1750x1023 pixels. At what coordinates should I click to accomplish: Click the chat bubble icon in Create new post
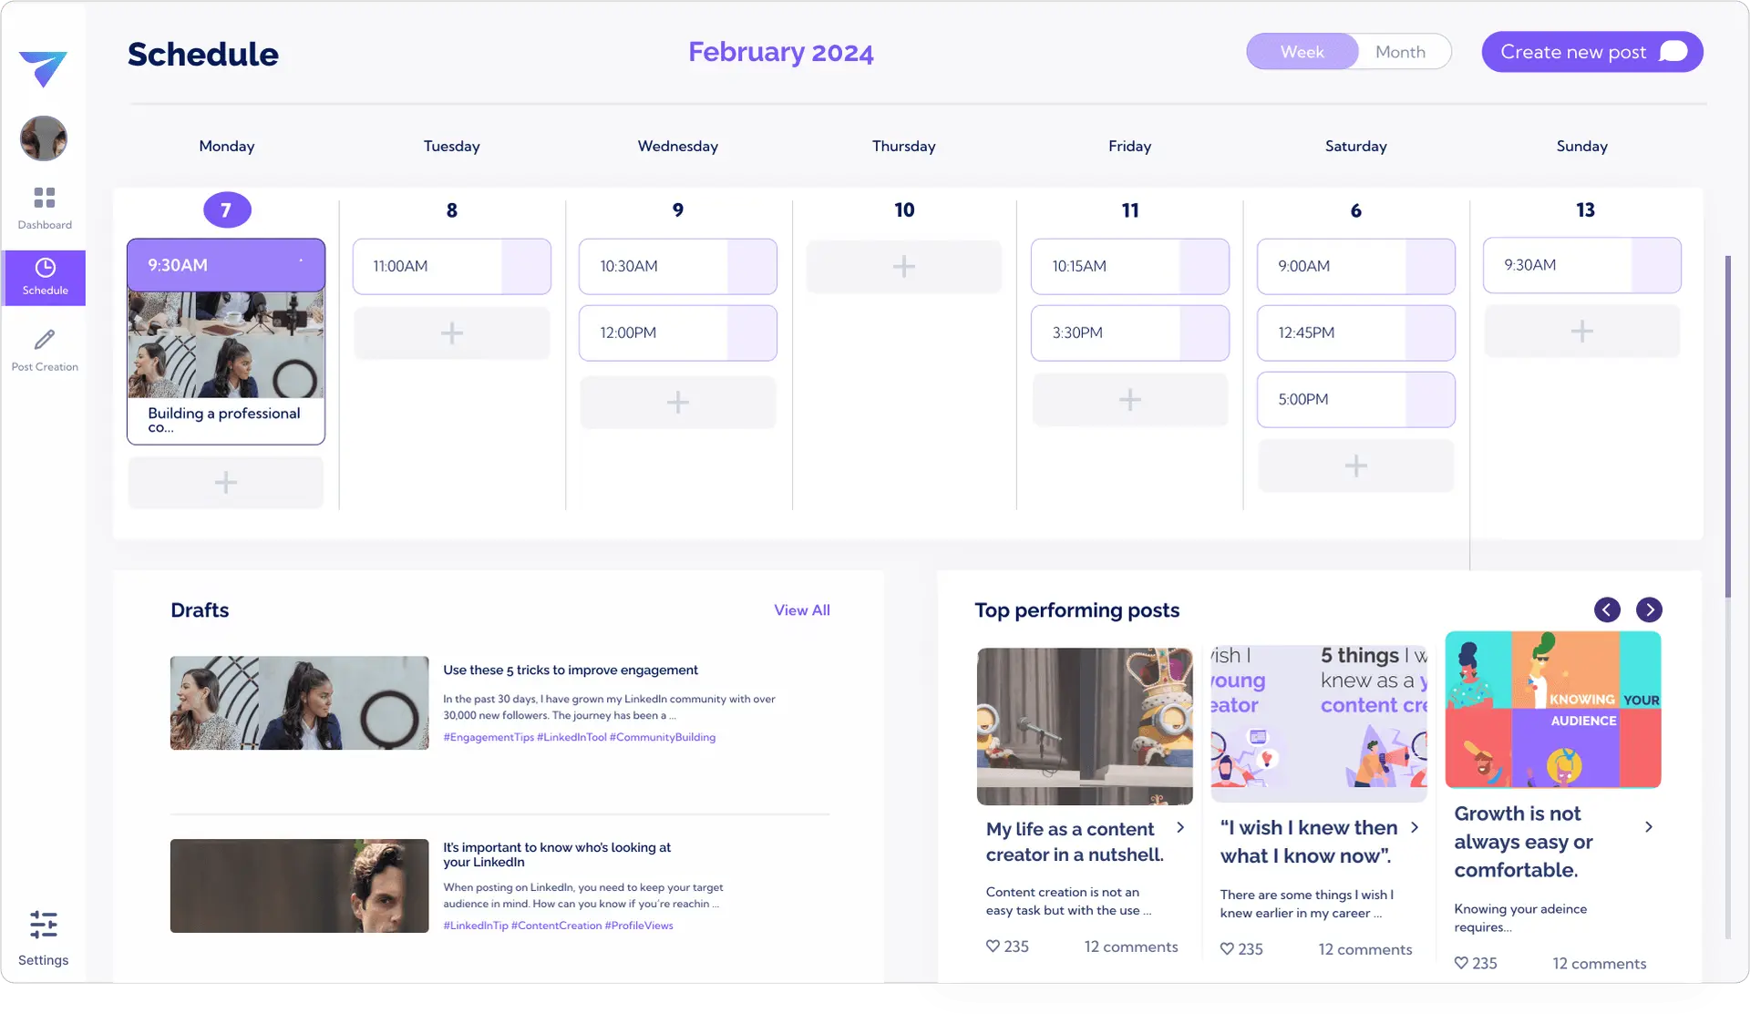point(1673,52)
